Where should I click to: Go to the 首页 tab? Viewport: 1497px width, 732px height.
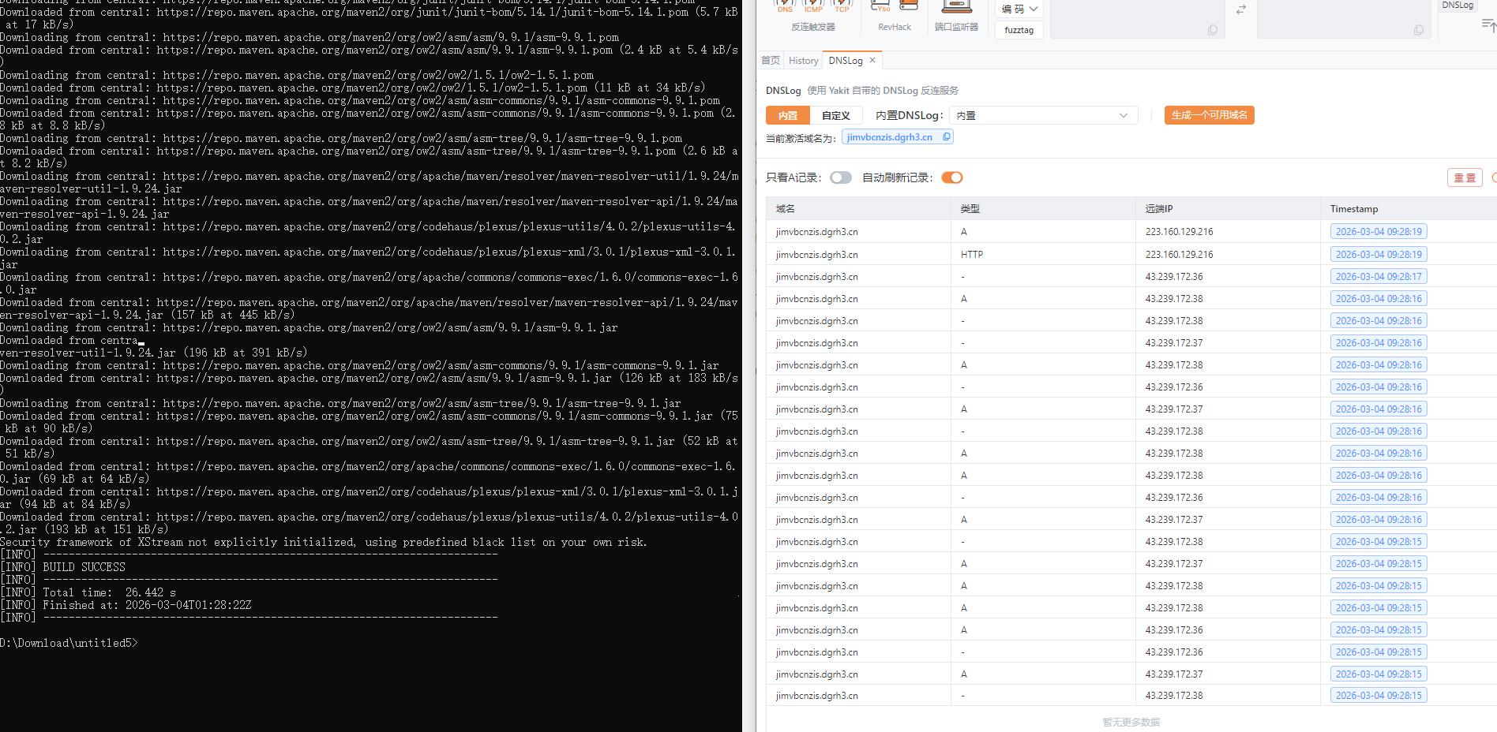click(x=771, y=61)
